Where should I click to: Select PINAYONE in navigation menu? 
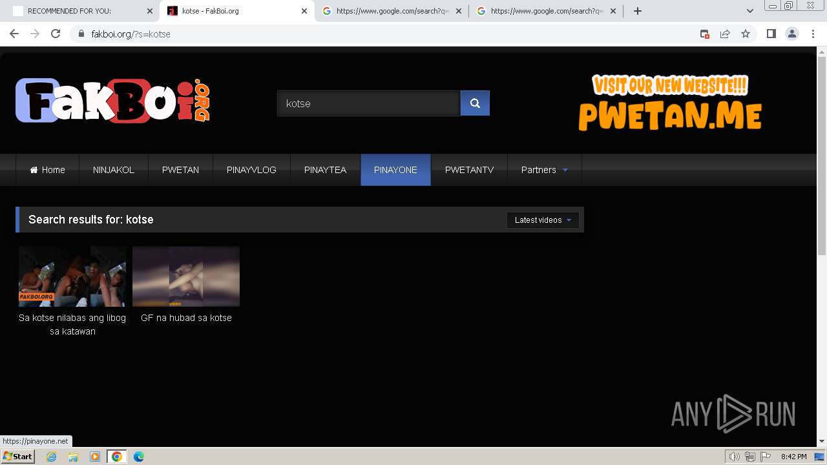tap(395, 170)
